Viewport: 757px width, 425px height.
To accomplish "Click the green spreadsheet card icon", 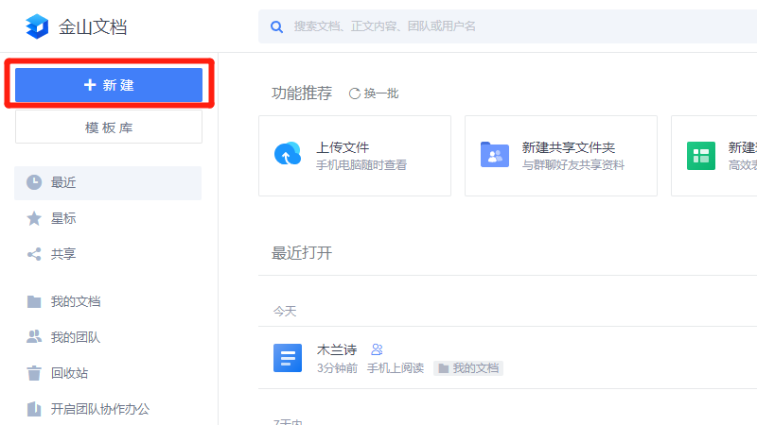I will coord(701,156).
